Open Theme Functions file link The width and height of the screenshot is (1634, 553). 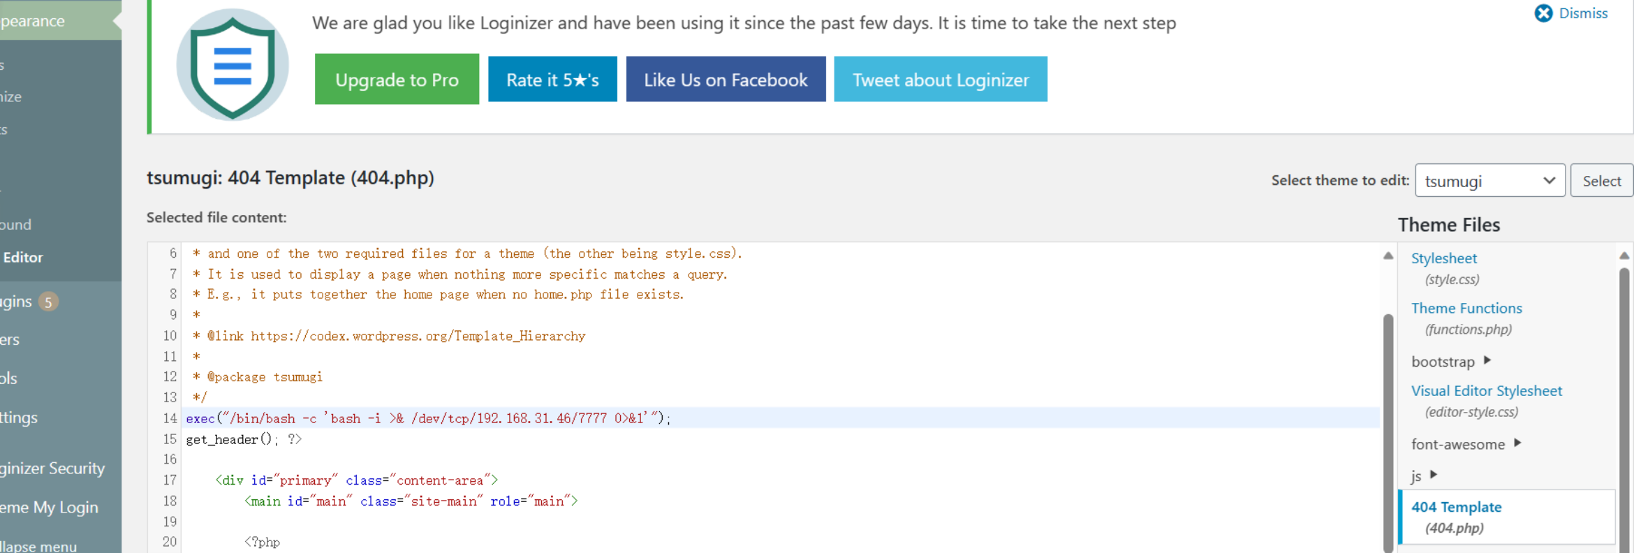(x=1466, y=308)
